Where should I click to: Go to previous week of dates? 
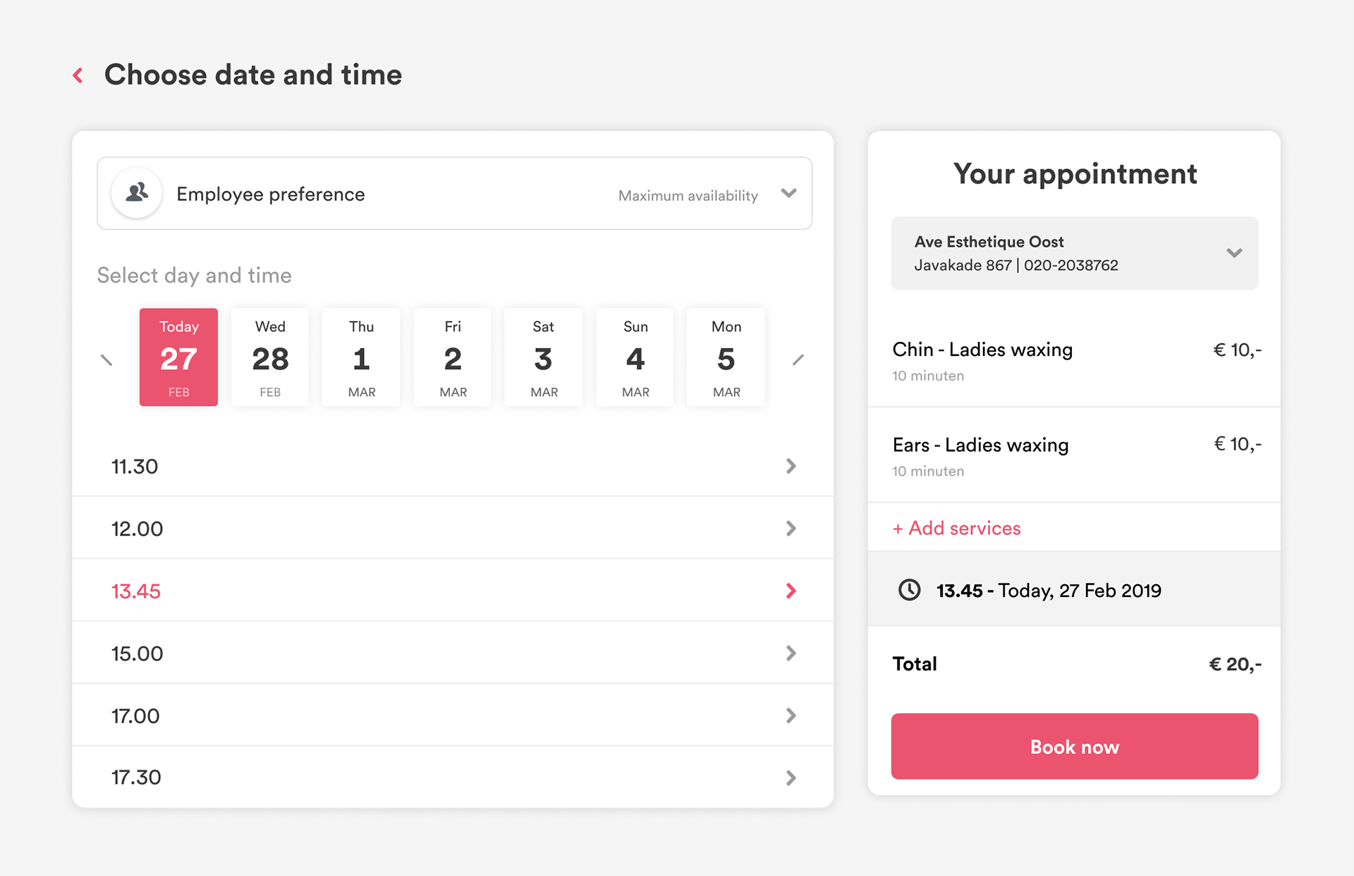pyautogui.click(x=106, y=360)
